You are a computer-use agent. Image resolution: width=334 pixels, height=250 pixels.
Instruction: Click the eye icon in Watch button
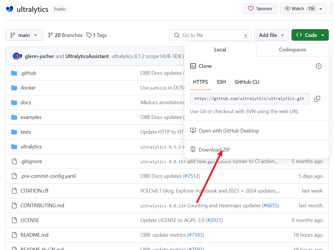287,8
